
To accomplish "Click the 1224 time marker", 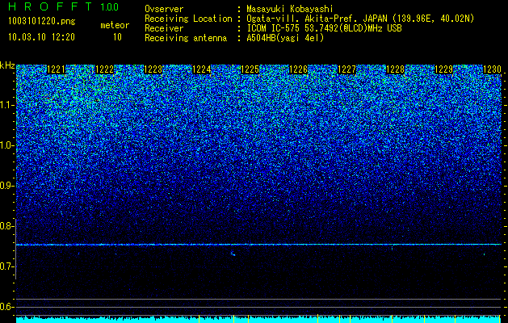I will (202, 69).
